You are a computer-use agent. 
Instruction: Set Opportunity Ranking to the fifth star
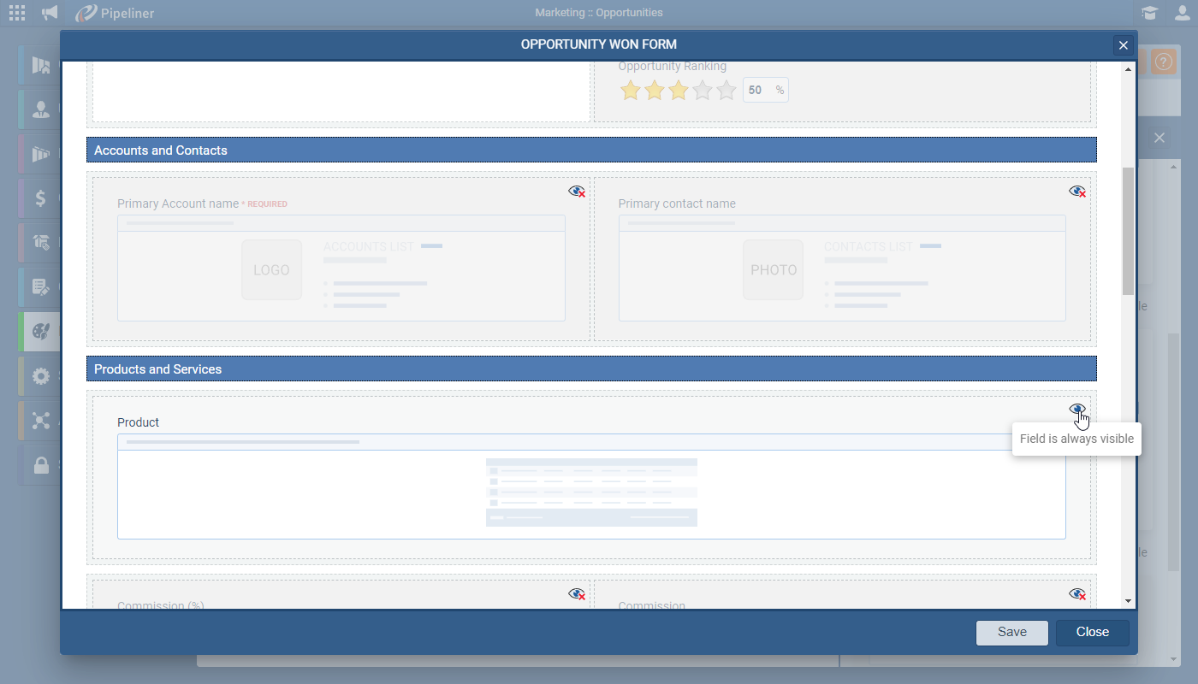[726, 90]
